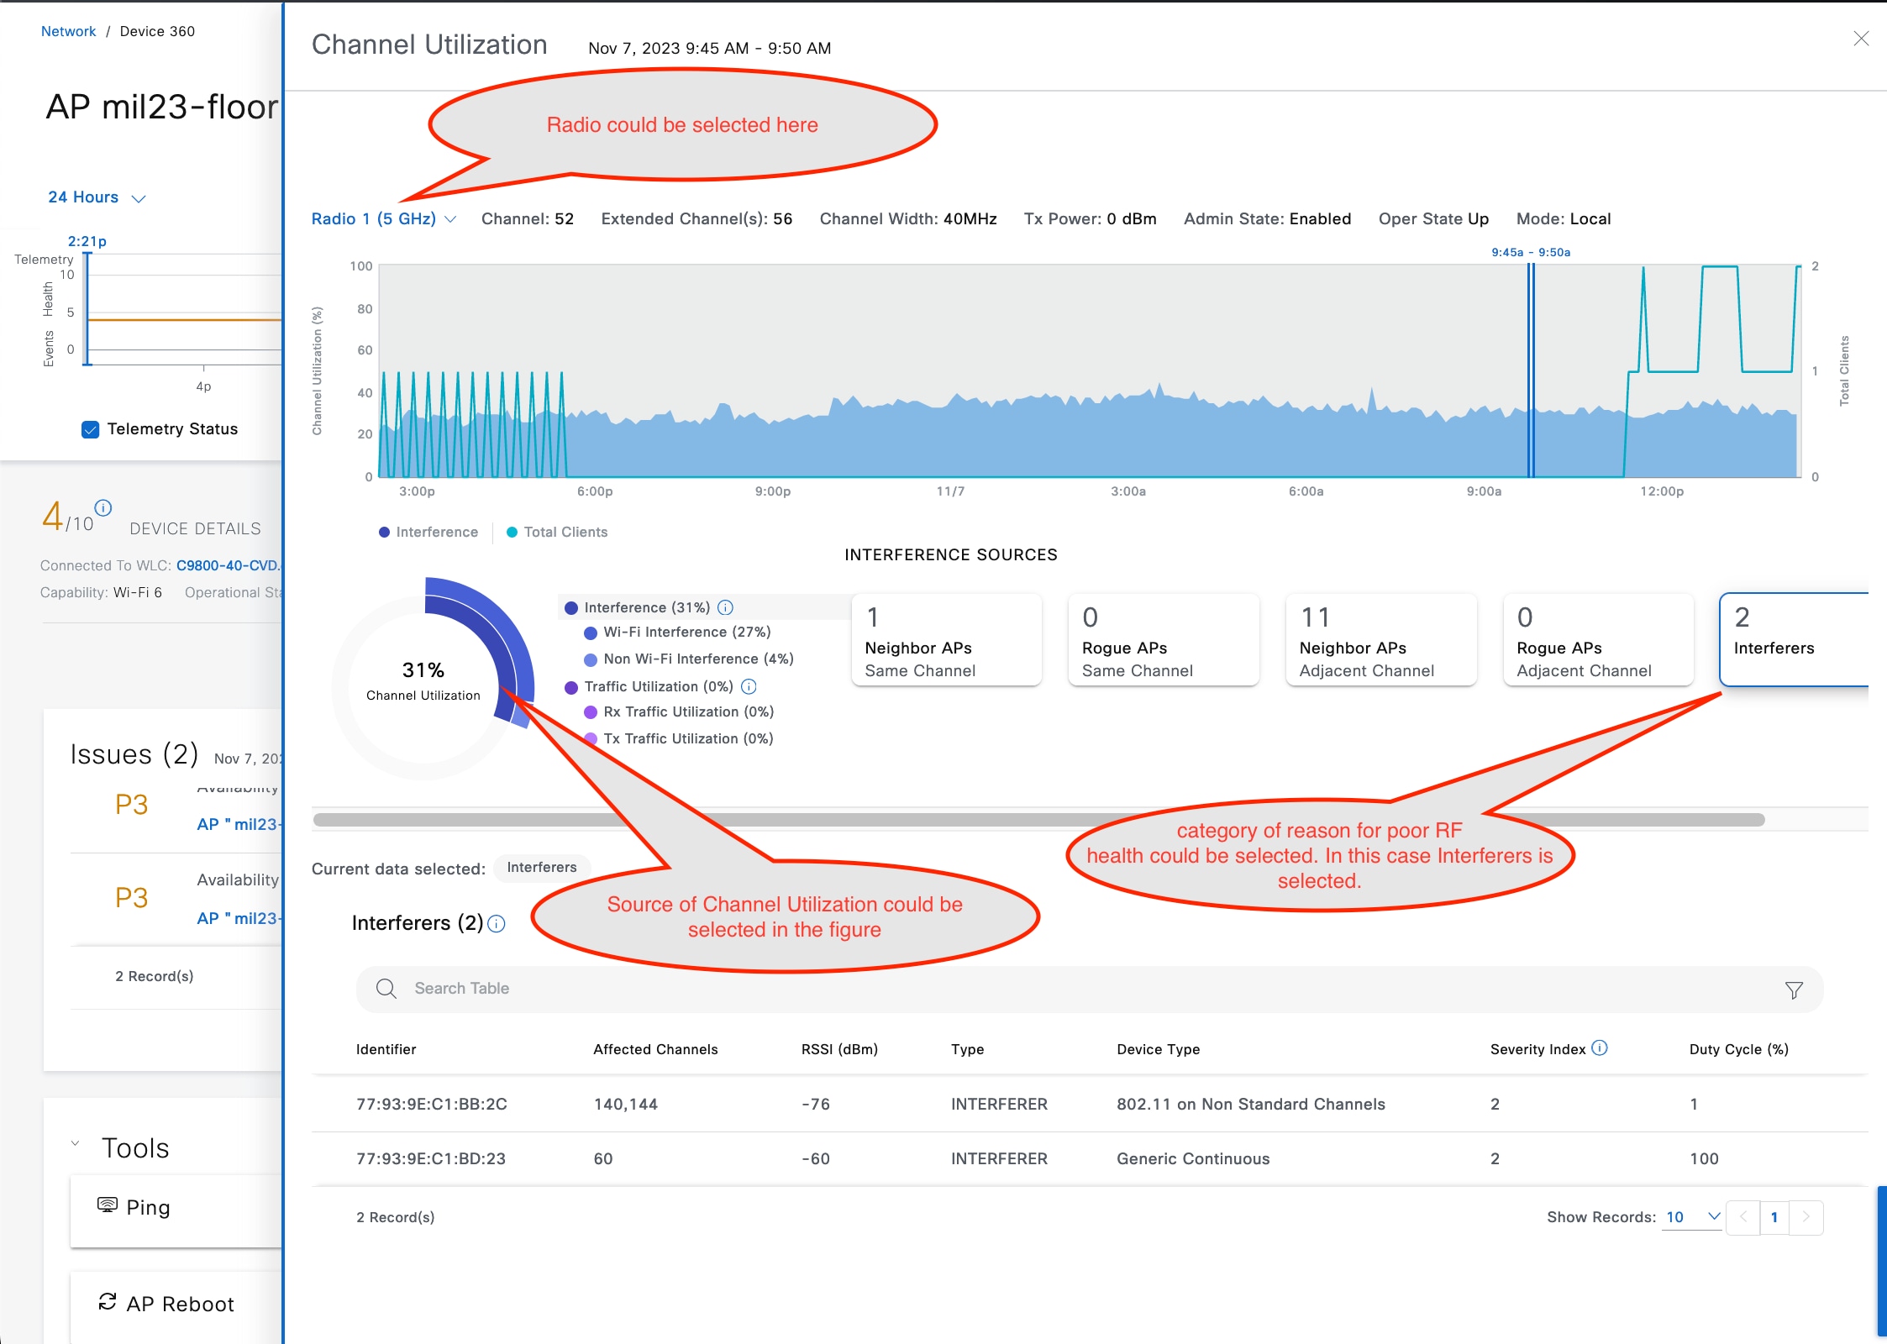Toggle the Interference legend item in chart
This screenshot has width=1887, height=1344.
coord(428,532)
